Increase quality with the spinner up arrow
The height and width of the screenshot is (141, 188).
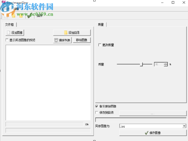[x=166, y=63]
